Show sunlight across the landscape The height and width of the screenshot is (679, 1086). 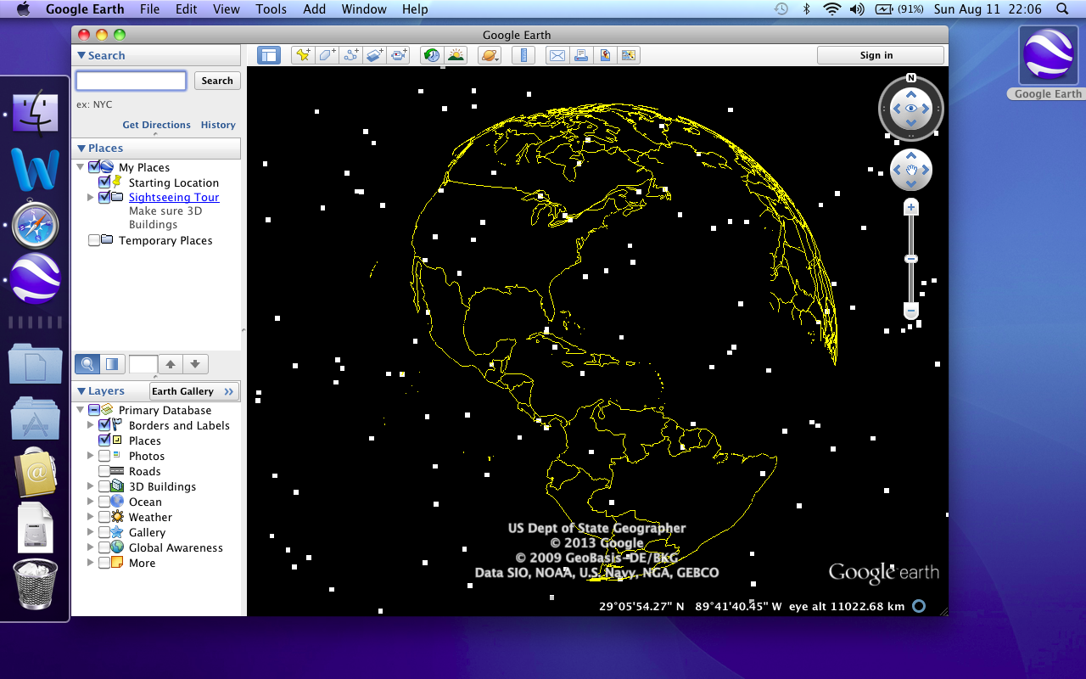(456, 55)
